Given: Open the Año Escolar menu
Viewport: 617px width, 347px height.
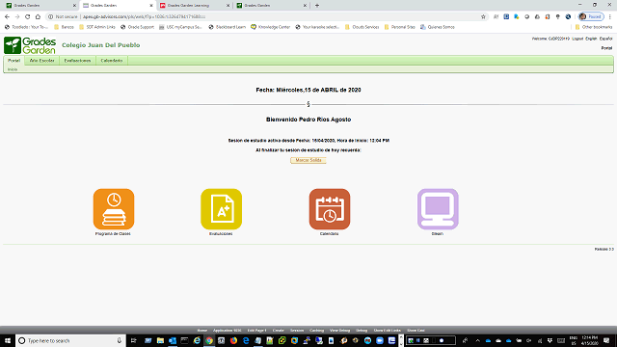Looking at the screenshot, I should (x=42, y=61).
